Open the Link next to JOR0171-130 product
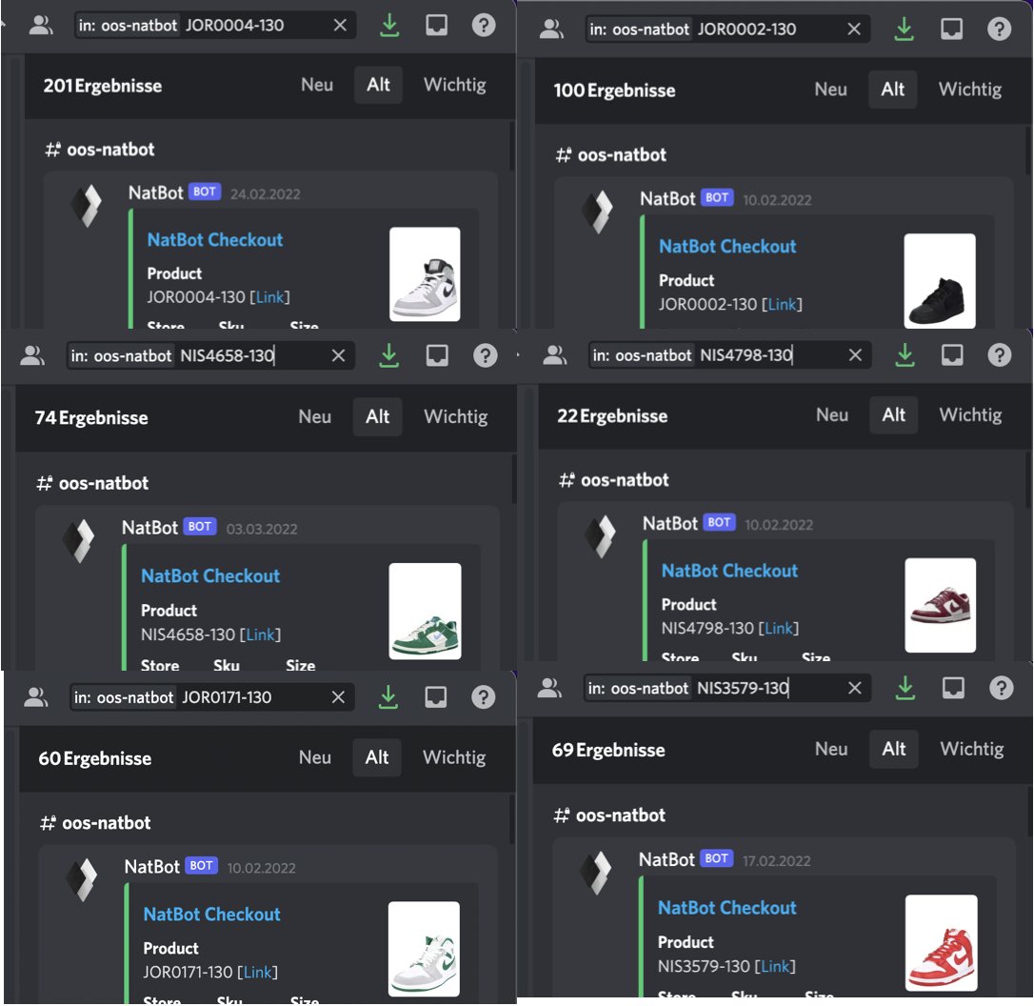Viewport: 1034px width, 1006px height. [257, 973]
